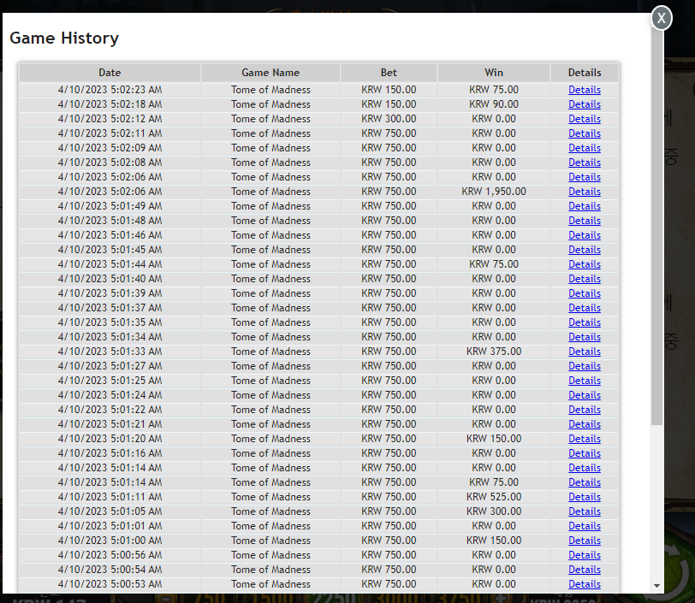Open Details for the 5:02:18 AM round
The height and width of the screenshot is (603, 695).
tap(585, 104)
